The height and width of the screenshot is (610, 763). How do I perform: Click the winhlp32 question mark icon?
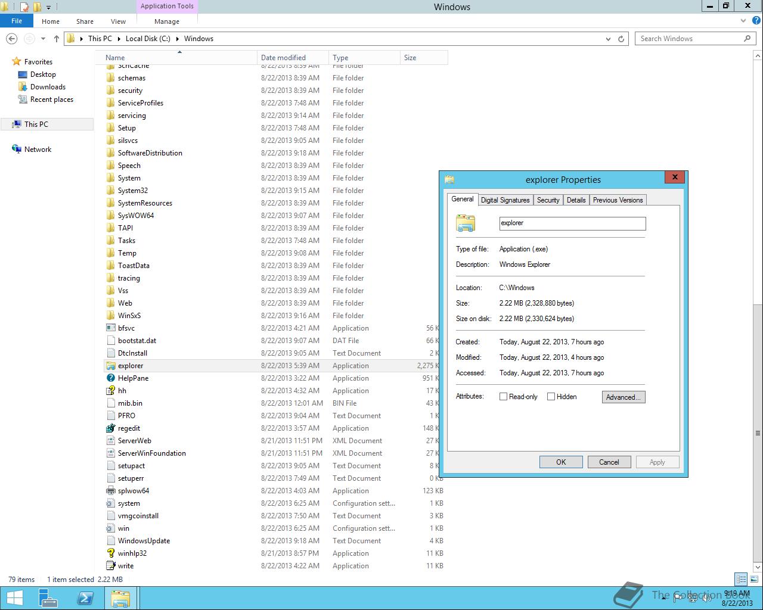[x=110, y=553]
